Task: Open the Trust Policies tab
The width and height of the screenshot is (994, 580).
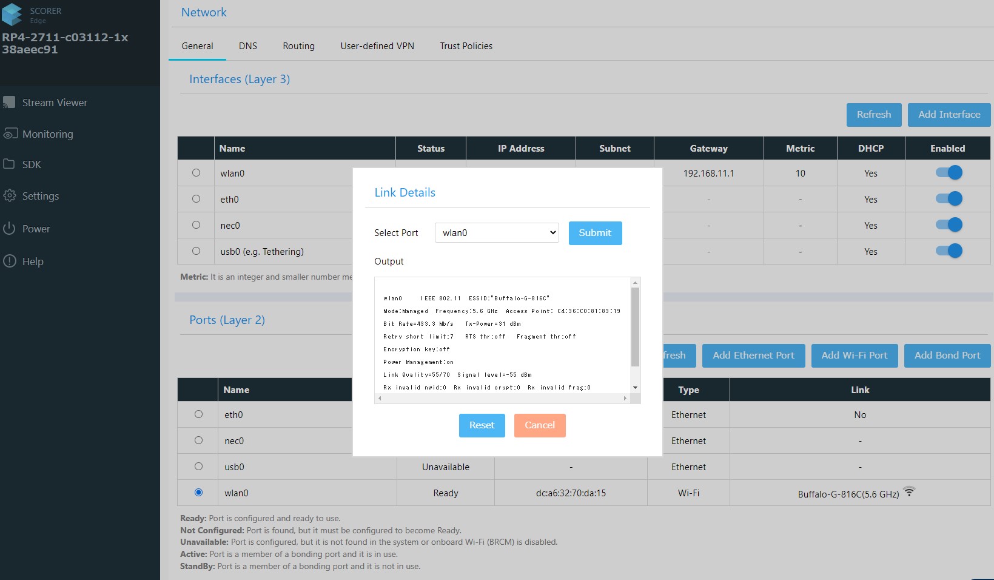Action: [x=466, y=46]
